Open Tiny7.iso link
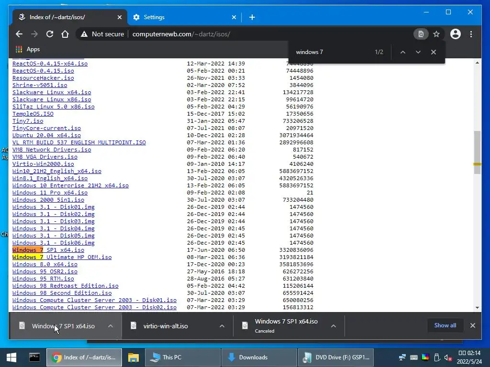The image size is (490, 367). (28, 121)
